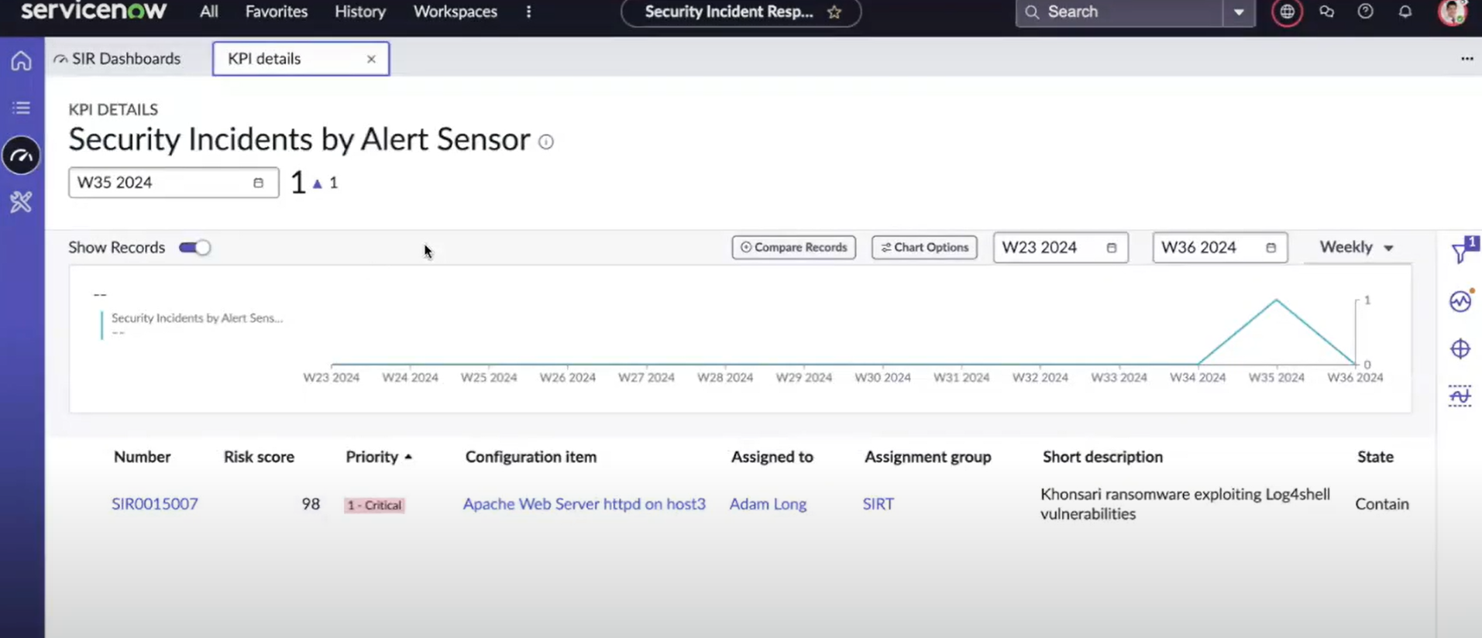1482x638 pixels.
Task: Open the W35 2024 date picker
Action: click(x=174, y=183)
